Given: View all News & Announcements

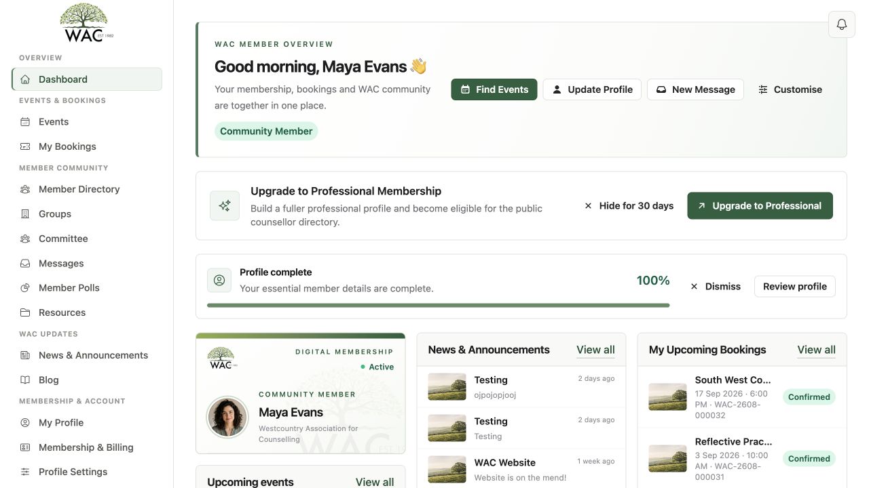Looking at the screenshot, I should click(x=595, y=350).
